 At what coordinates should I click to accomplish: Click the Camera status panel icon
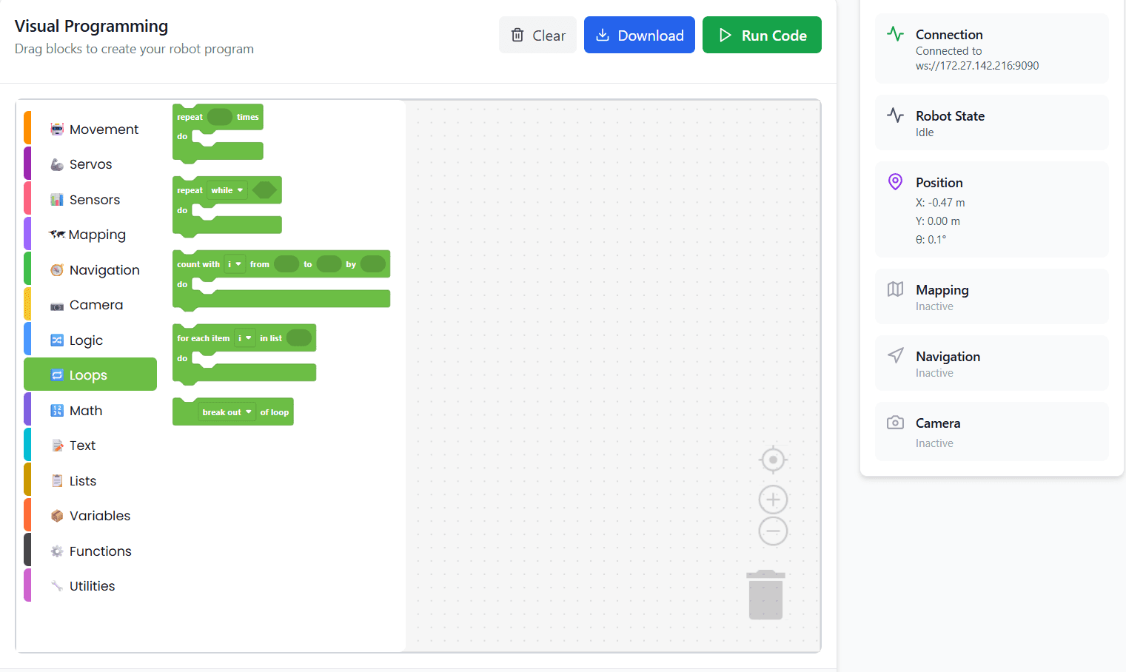[x=895, y=423]
